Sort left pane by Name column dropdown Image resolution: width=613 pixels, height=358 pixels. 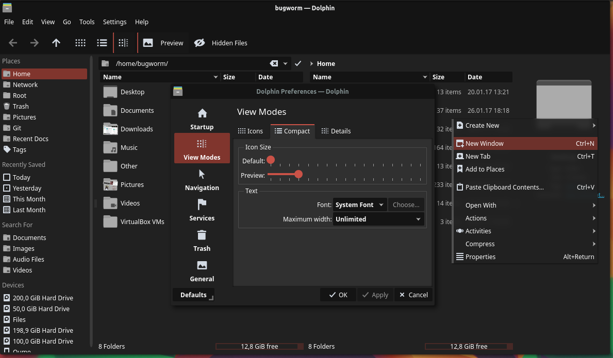tap(216, 77)
